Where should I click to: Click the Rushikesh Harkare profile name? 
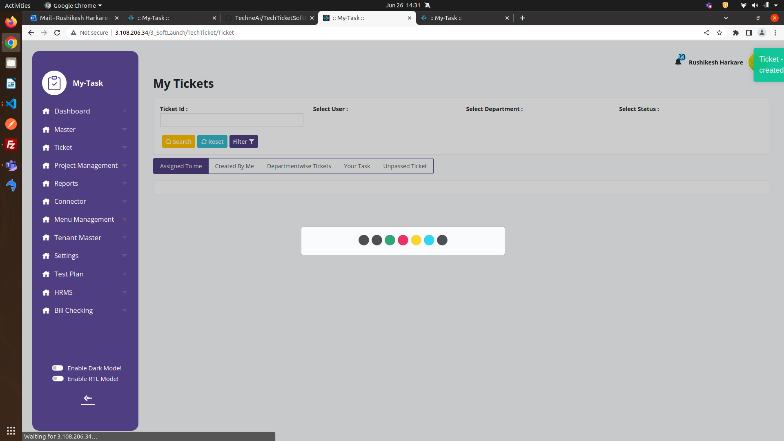(x=716, y=62)
